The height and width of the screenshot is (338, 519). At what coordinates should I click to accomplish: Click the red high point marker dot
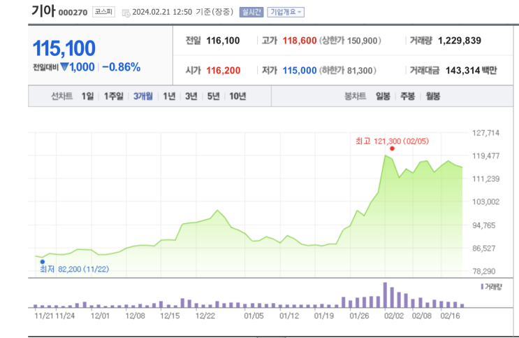392,148
